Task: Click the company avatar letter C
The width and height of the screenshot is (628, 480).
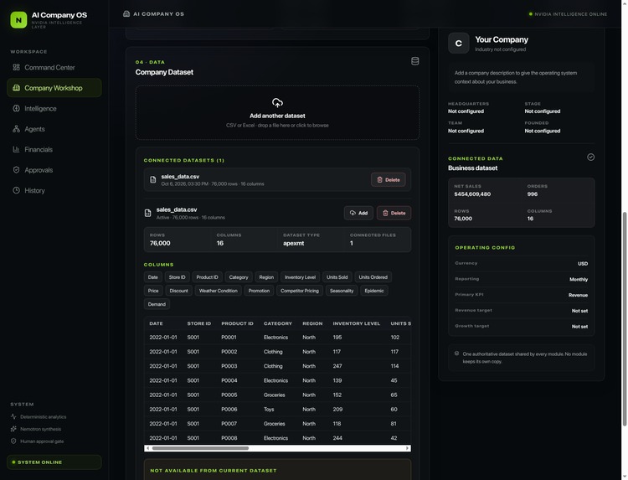Action: (x=459, y=44)
